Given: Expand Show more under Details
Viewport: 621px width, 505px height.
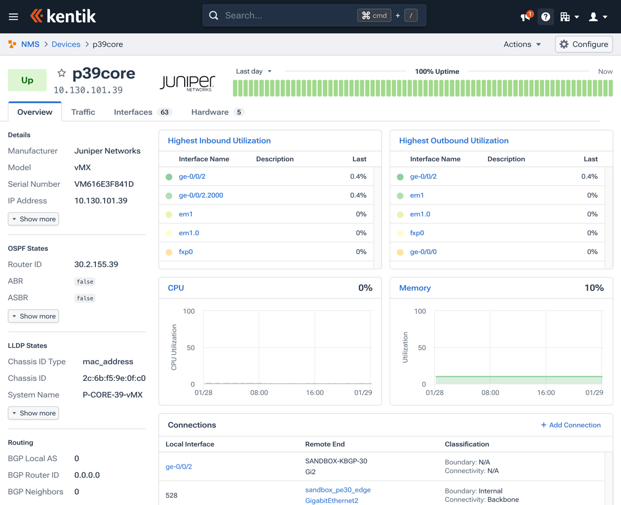Looking at the screenshot, I should (34, 219).
